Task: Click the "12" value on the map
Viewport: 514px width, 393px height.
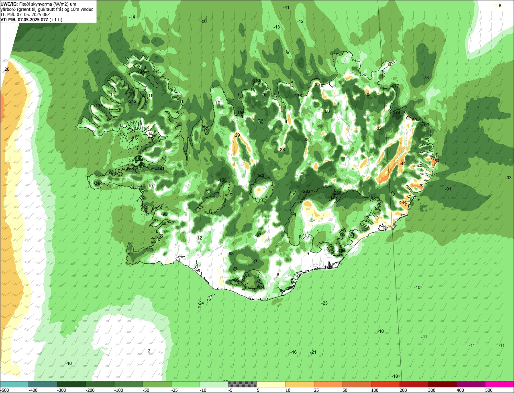Action: [x=200, y=238]
